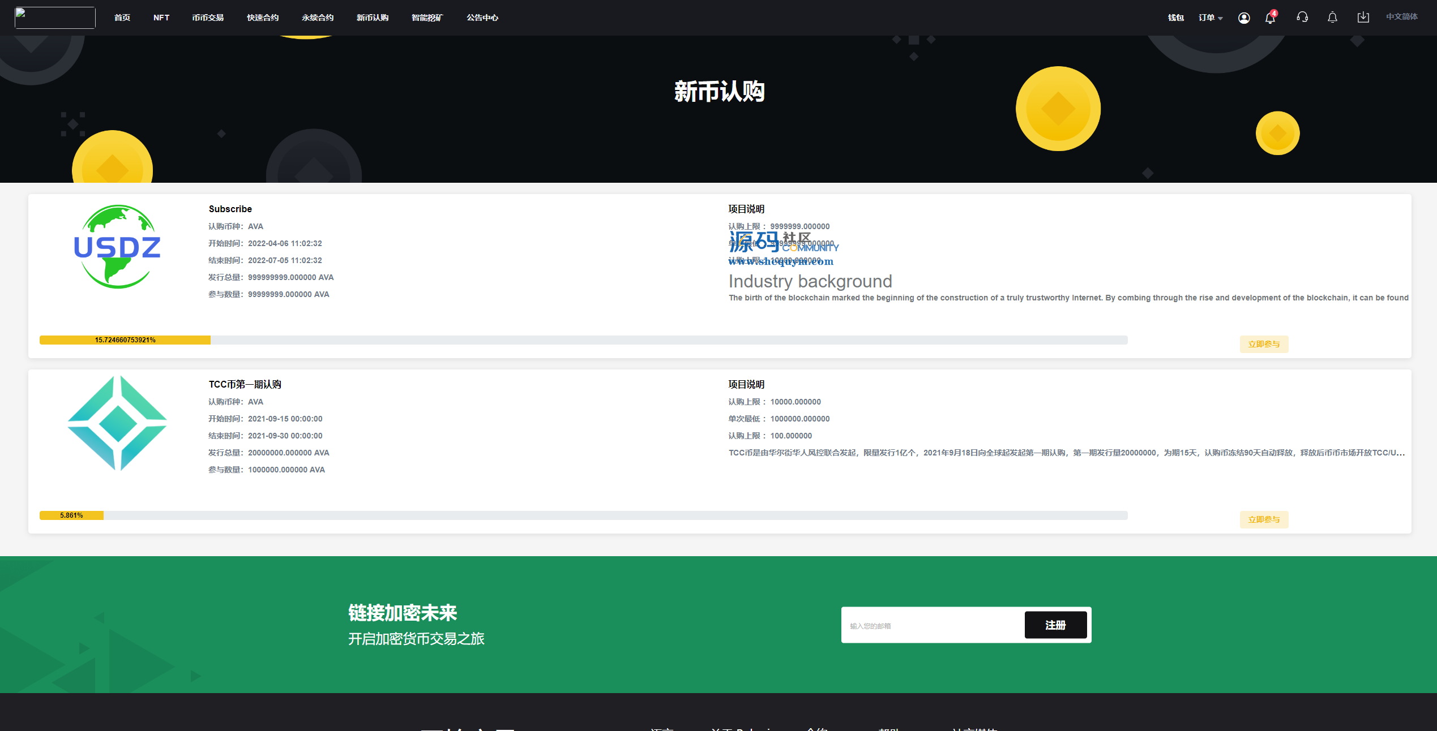Screen dimensions: 1437x731
Task: Click TCC 认购上限 10000.000000 value
Action: coord(796,402)
